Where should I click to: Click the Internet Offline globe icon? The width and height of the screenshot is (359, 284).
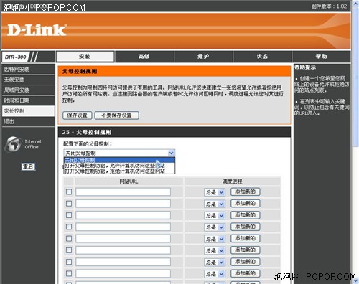[x=13, y=144]
